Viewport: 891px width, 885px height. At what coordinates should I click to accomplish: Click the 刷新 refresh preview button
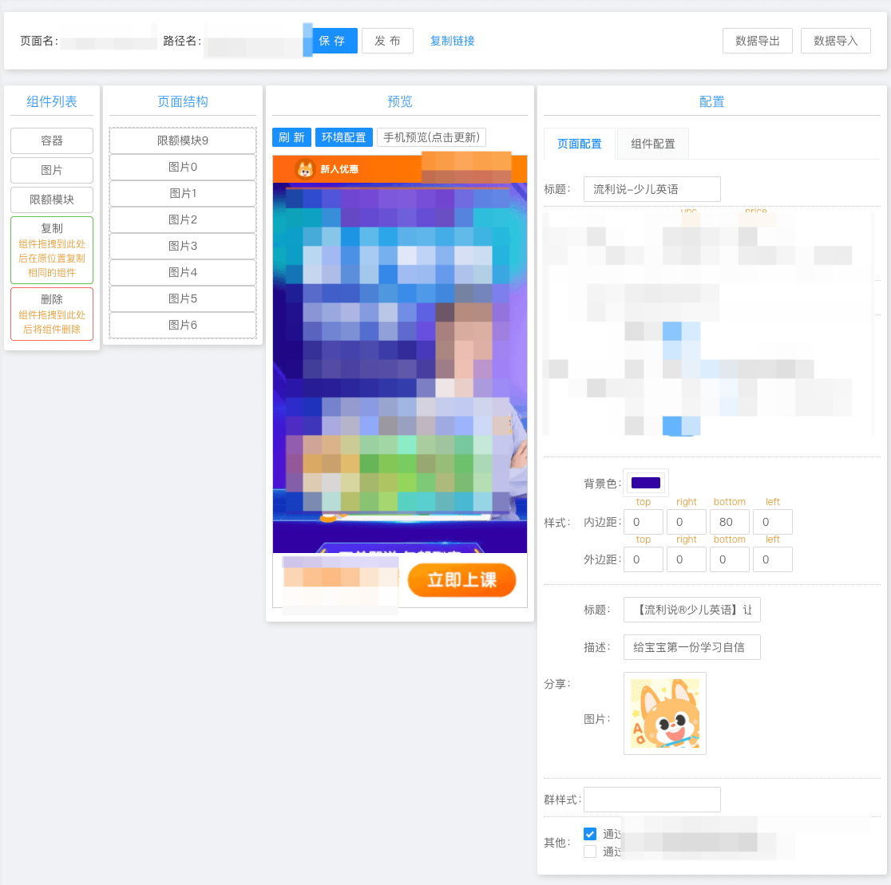point(291,137)
